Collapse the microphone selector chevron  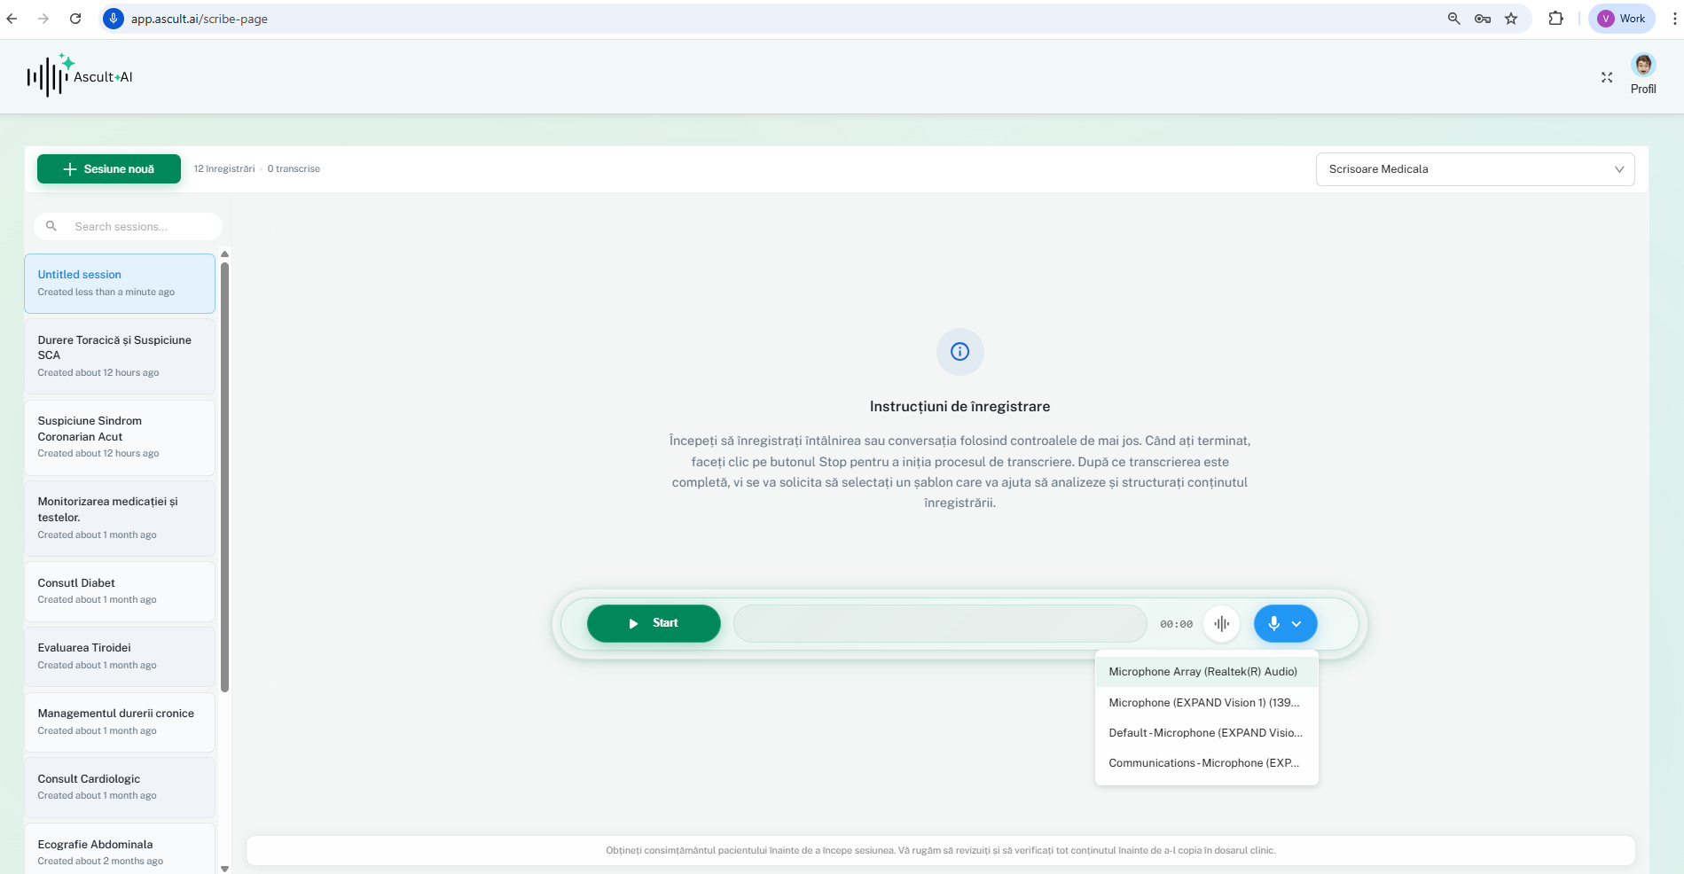click(1296, 624)
